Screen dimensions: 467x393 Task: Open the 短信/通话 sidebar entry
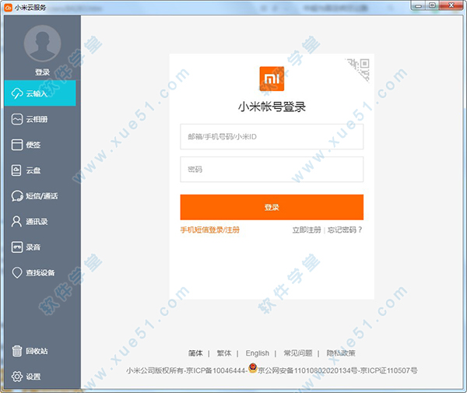40,196
